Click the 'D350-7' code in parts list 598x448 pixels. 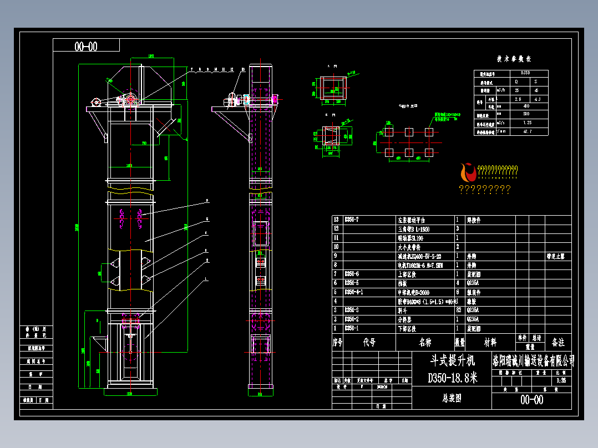[352, 220]
